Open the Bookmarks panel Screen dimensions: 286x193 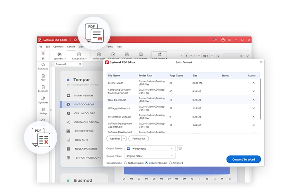(x=43, y=88)
